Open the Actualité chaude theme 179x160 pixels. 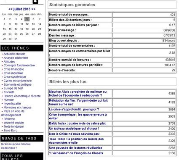[14, 54]
